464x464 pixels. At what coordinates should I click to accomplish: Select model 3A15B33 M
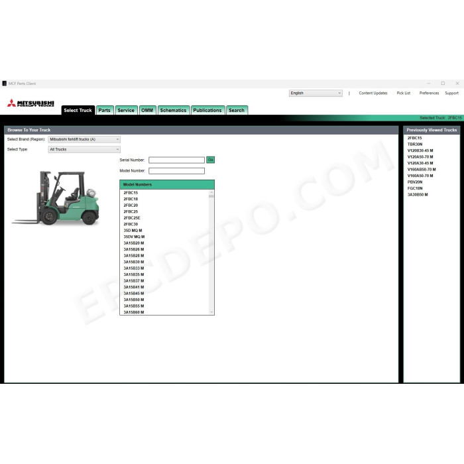point(134,268)
